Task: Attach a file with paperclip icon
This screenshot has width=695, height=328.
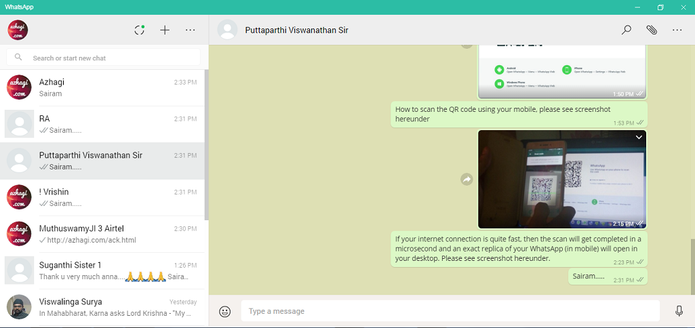Action: pyautogui.click(x=652, y=30)
